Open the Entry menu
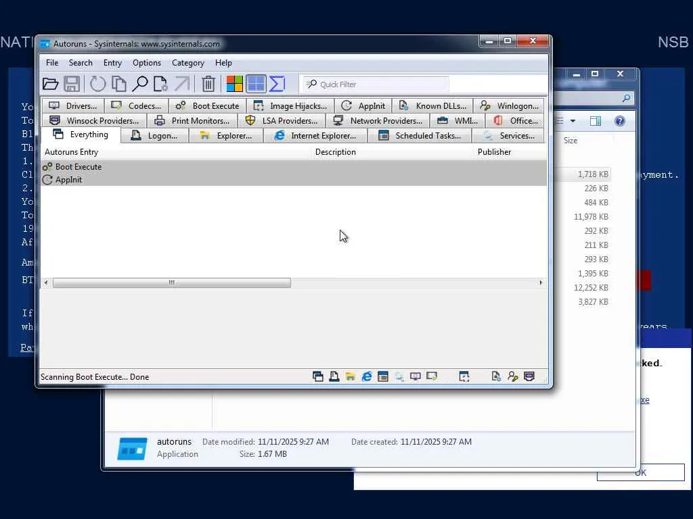693x519 pixels. [x=113, y=63]
